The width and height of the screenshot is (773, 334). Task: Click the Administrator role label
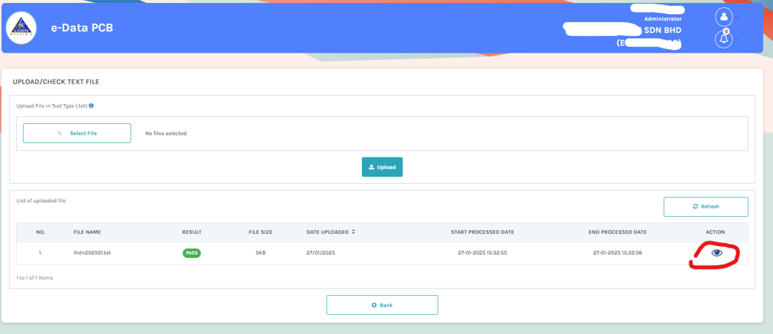pos(663,19)
